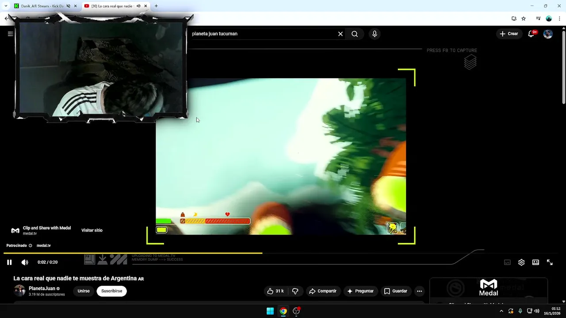Viewport: 566px width, 318px height.
Task: Click the Chrome icon in the taskbar
Action: coord(283,311)
